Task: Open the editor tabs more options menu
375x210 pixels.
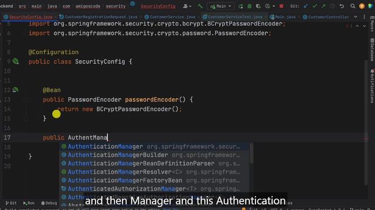Action: coord(364,17)
